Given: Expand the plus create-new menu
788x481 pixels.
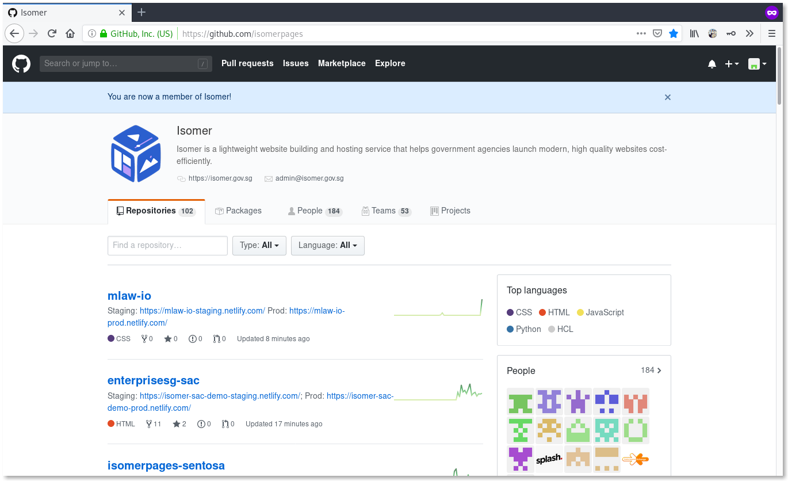Looking at the screenshot, I should coord(732,64).
